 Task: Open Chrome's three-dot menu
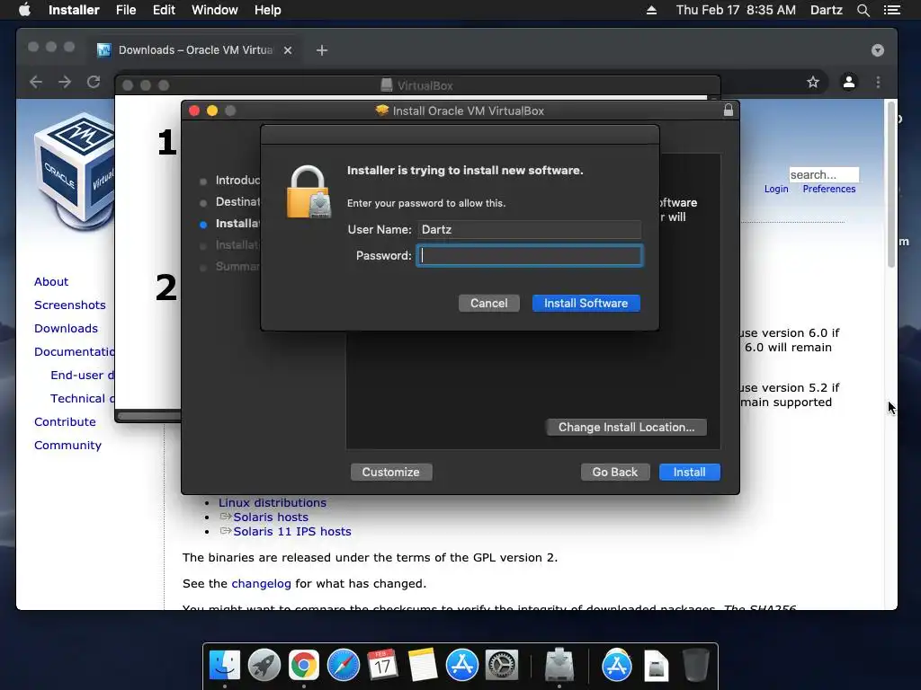click(x=878, y=82)
